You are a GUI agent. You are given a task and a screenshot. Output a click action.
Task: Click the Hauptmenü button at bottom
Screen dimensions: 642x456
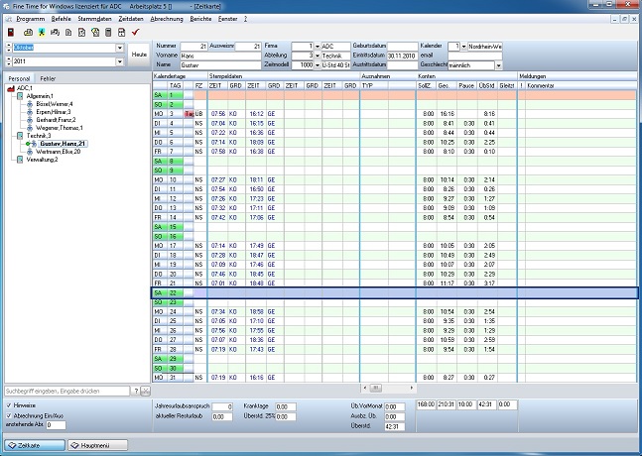pyautogui.click(x=98, y=445)
